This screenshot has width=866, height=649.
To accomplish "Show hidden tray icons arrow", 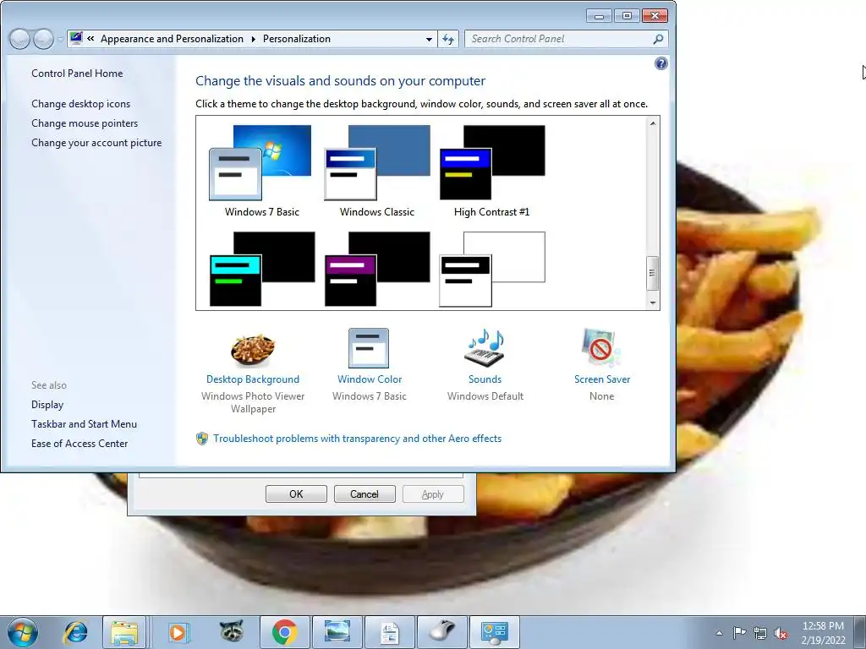I will click(x=719, y=633).
